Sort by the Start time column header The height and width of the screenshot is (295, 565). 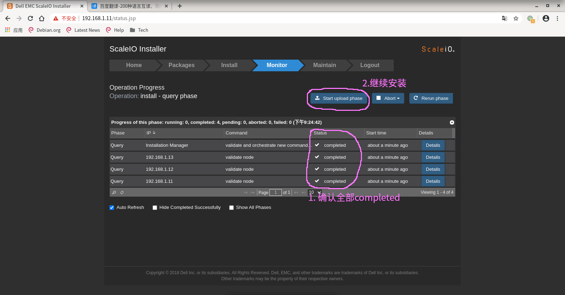(391, 133)
